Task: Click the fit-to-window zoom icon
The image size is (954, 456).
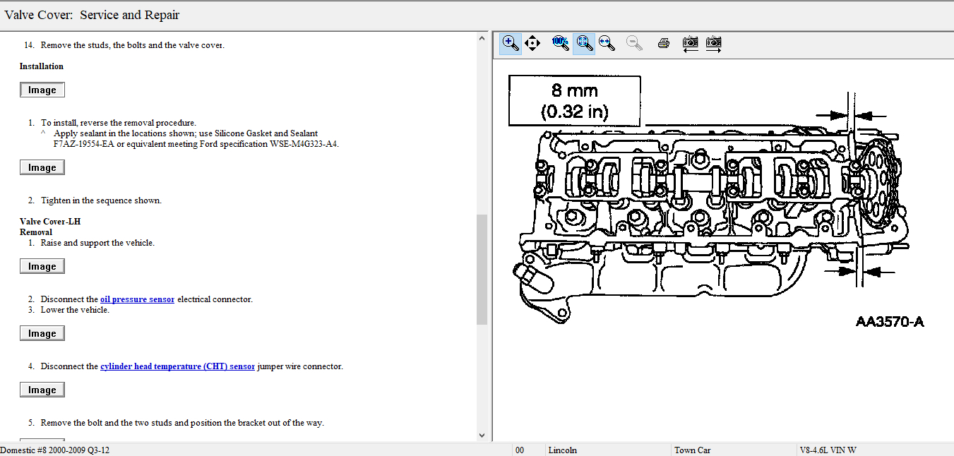Action: coord(583,44)
